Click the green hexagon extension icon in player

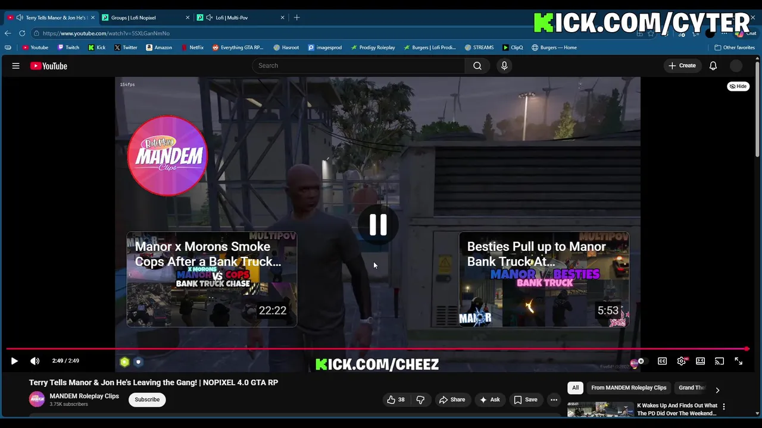[x=124, y=361]
